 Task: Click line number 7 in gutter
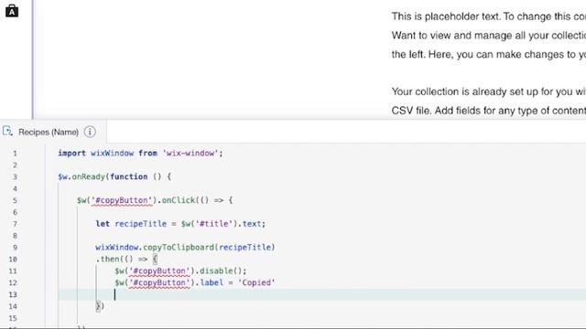click(x=15, y=224)
